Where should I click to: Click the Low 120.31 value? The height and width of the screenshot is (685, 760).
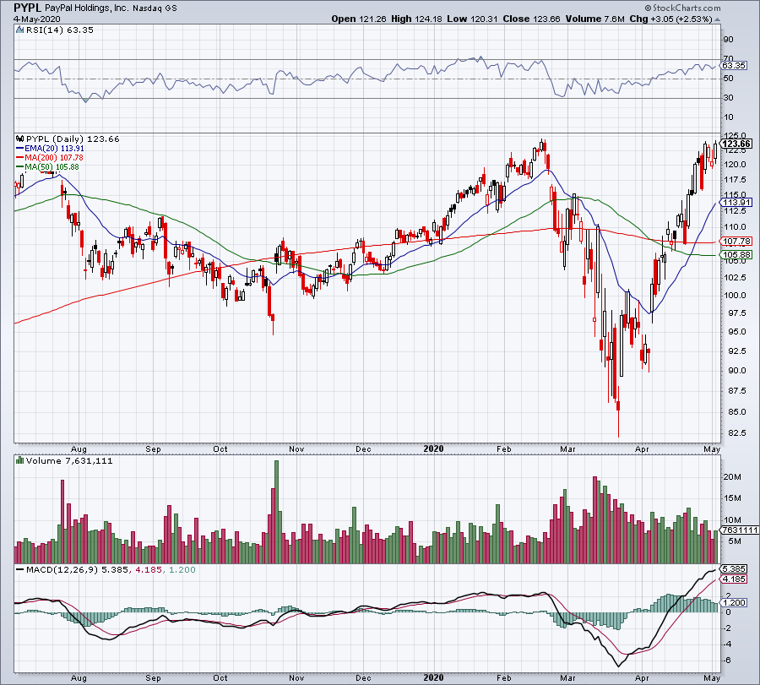[x=473, y=19]
